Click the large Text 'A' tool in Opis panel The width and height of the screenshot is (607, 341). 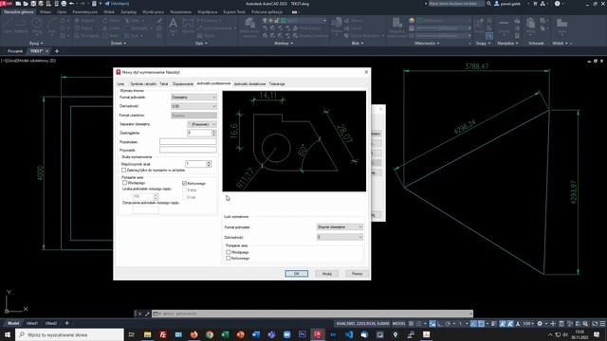173,24
